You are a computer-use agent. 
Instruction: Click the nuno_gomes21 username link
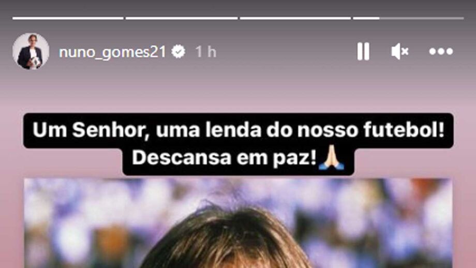coord(112,52)
